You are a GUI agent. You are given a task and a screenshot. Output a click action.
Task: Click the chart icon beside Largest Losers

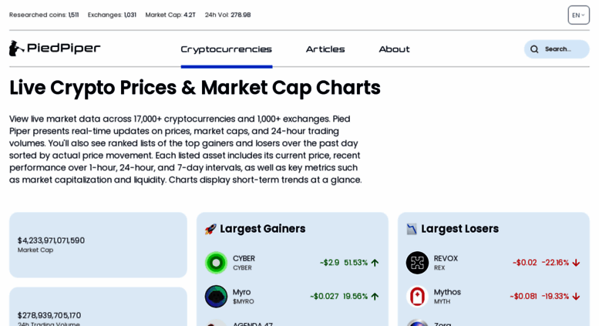point(412,229)
